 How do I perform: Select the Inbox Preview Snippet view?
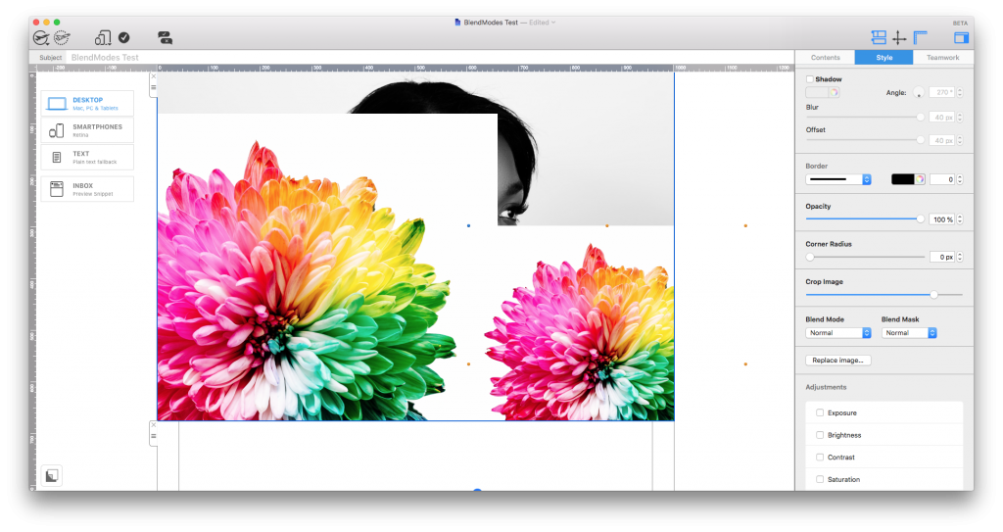[87, 189]
